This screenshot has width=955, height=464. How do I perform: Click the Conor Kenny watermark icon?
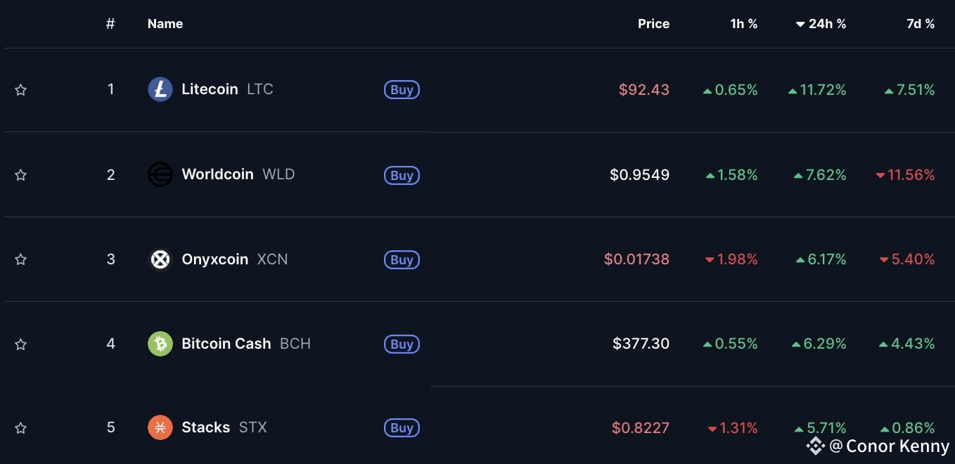(x=816, y=446)
